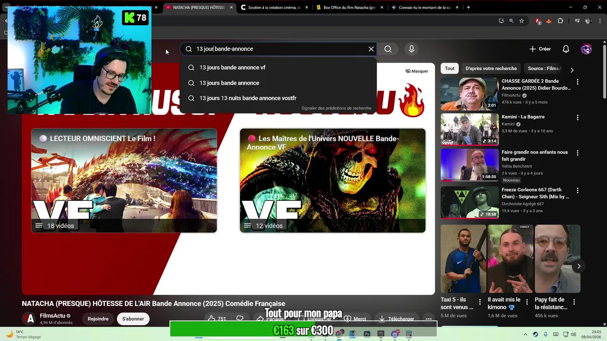Open a new browser tab
Image resolution: width=607 pixels, height=341 pixels.
point(468,7)
